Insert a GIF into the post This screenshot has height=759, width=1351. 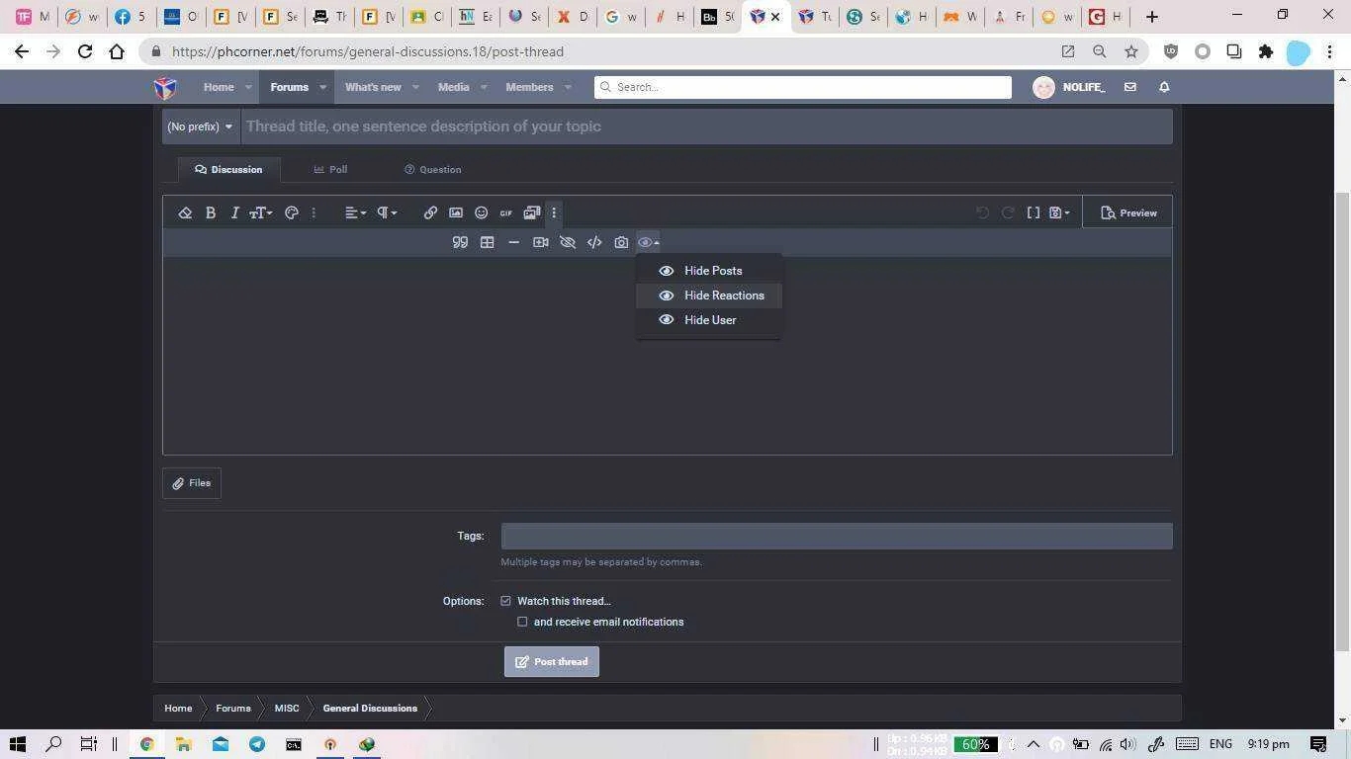click(505, 212)
